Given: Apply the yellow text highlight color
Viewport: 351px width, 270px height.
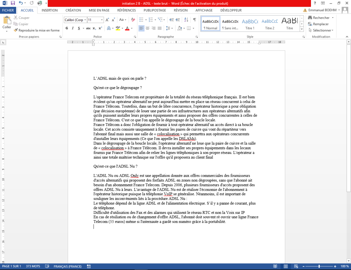Looking at the screenshot, I should (118, 28).
